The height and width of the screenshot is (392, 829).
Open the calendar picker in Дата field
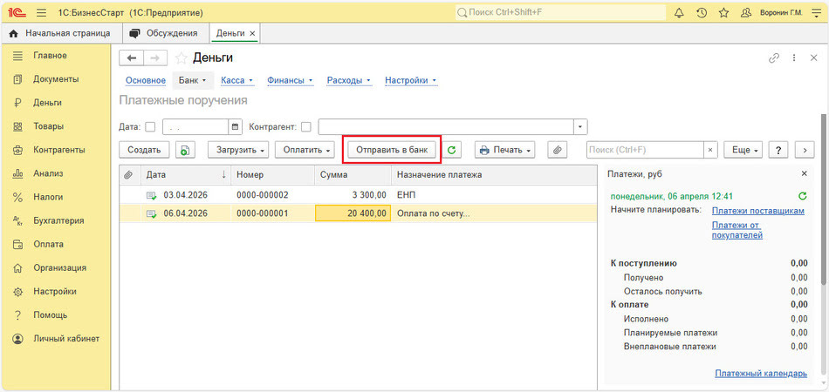click(235, 126)
